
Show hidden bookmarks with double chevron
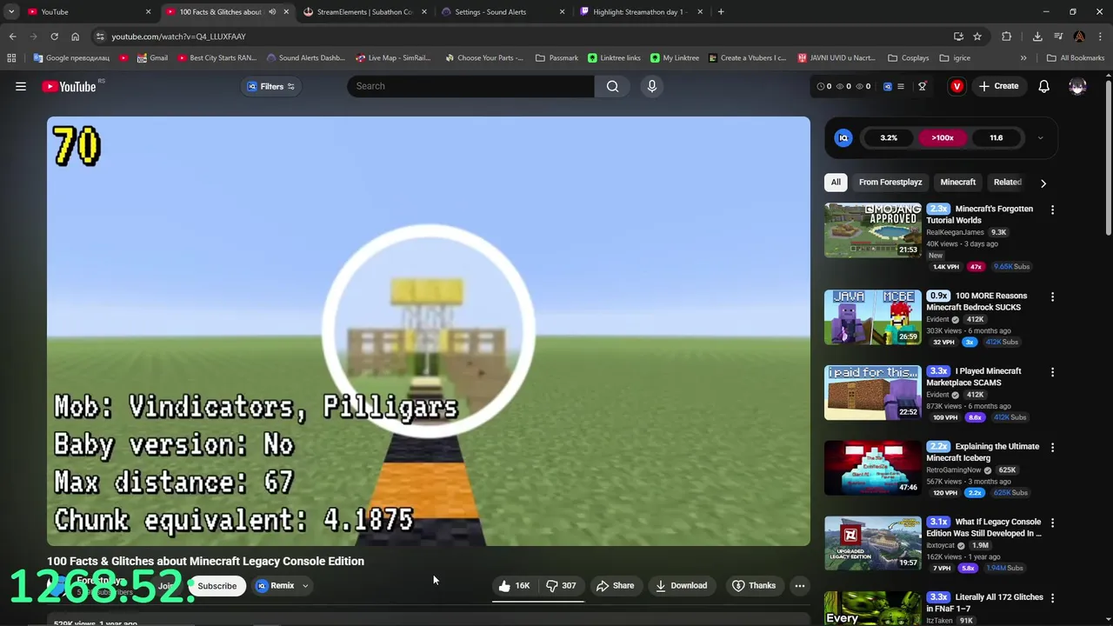(1023, 58)
